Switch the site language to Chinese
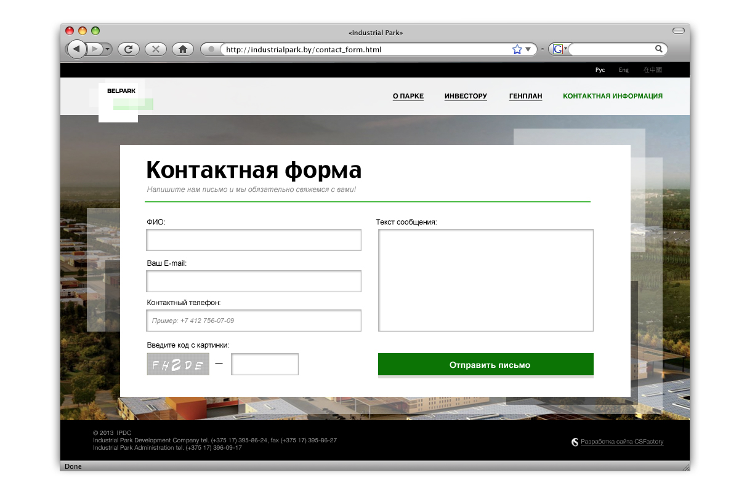 653,70
